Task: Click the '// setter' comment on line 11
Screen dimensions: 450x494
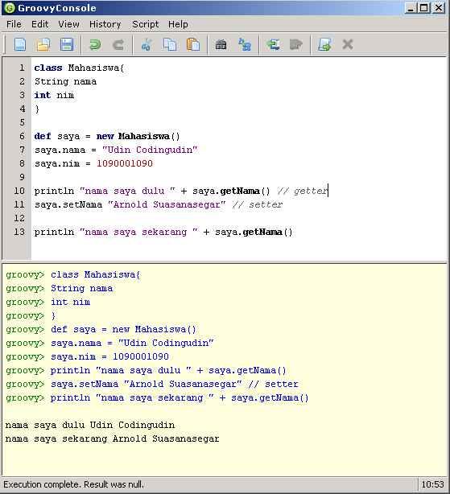Action: point(258,205)
